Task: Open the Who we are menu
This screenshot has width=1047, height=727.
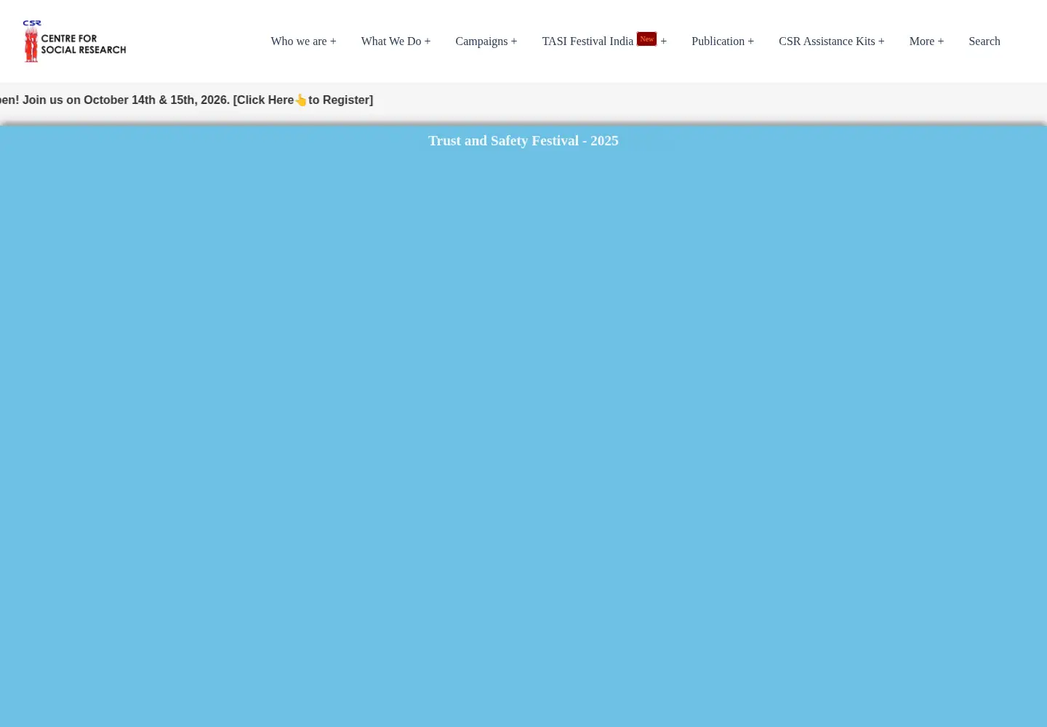Action: coord(303,41)
